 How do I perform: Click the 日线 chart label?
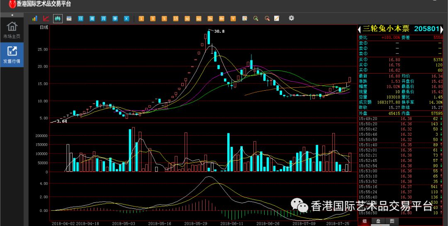pos(44,27)
